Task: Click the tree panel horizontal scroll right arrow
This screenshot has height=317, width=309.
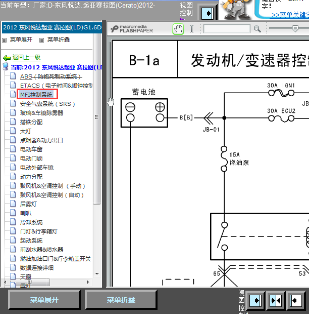Action: coord(88,282)
